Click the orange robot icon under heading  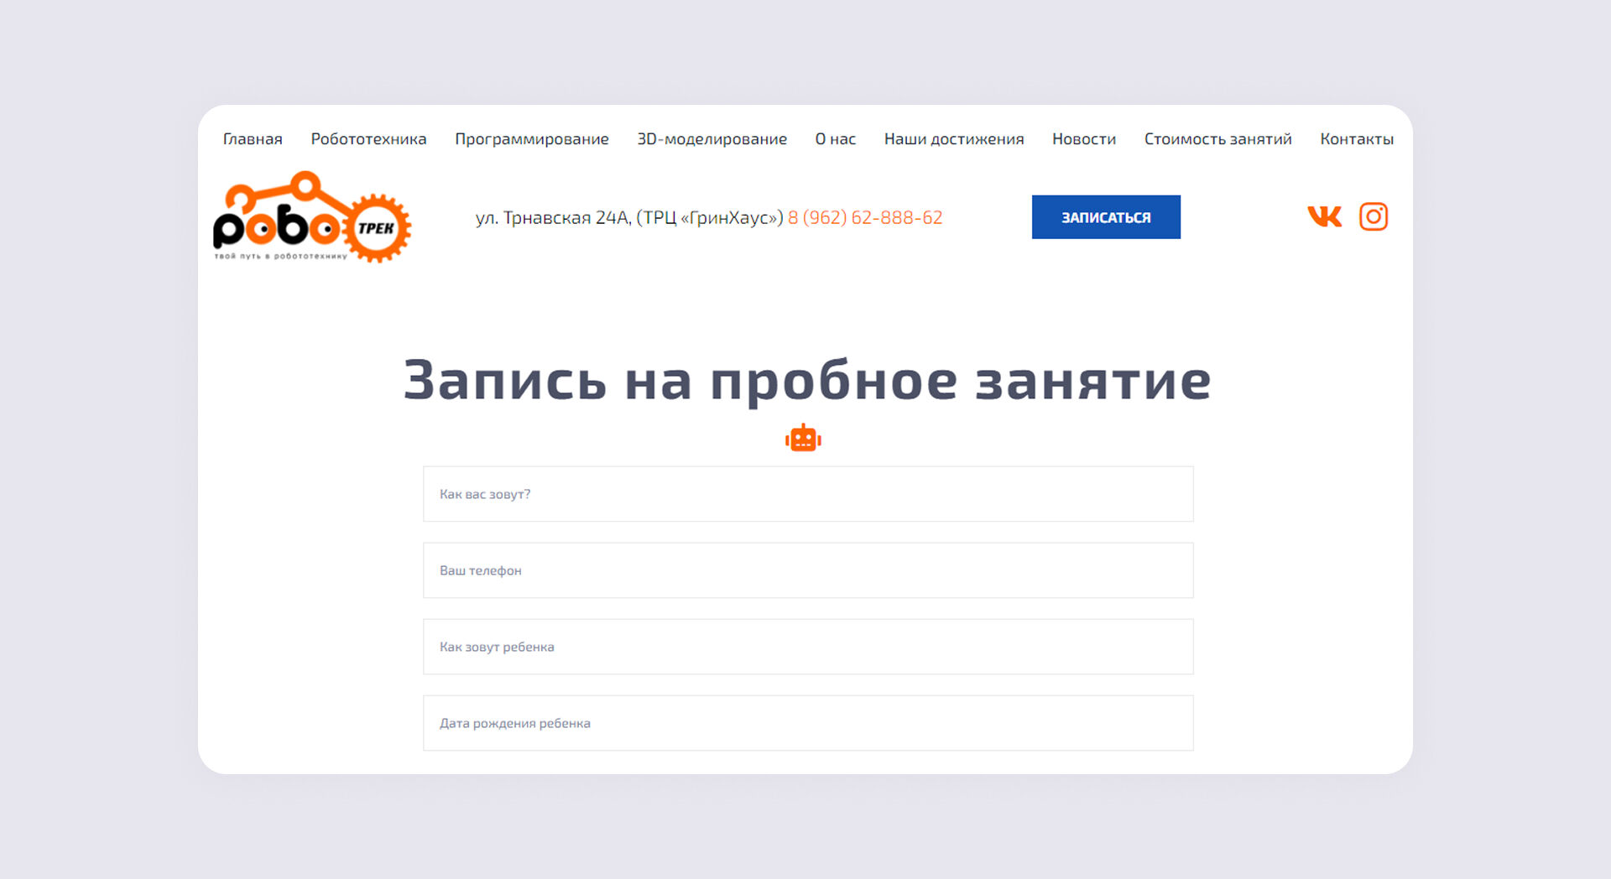click(803, 438)
